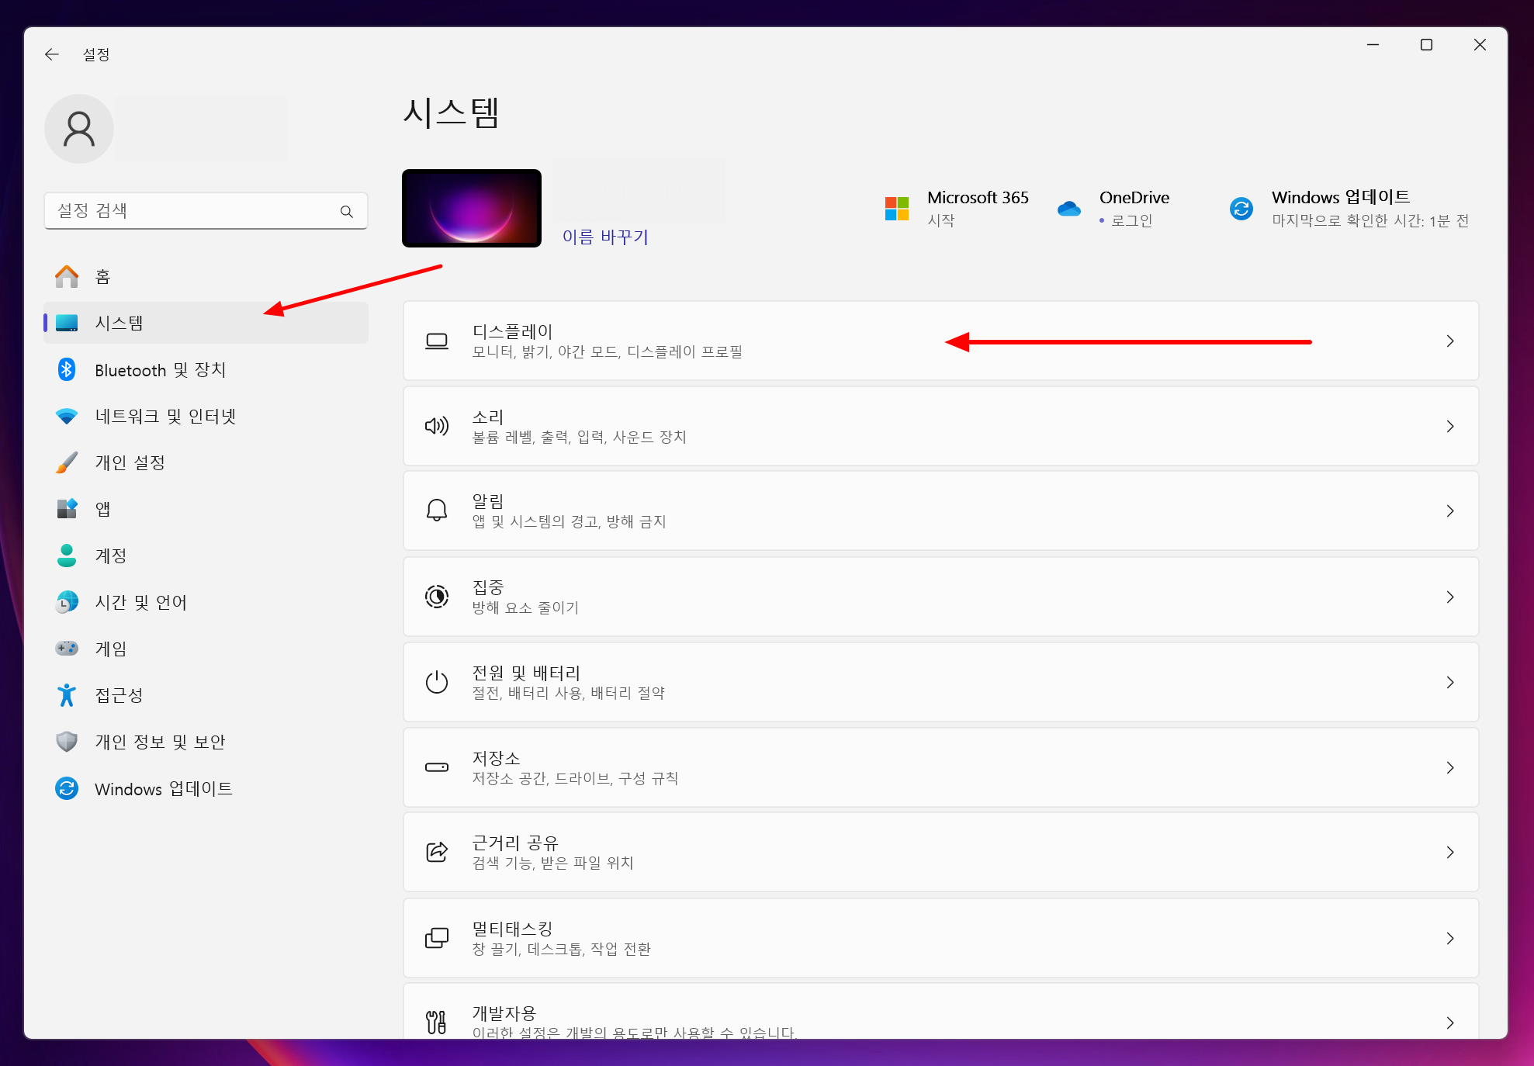Click the Bluetooth 및 장치 sidebar icon
This screenshot has height=1066, width=1534.
[x=67, y=370]
